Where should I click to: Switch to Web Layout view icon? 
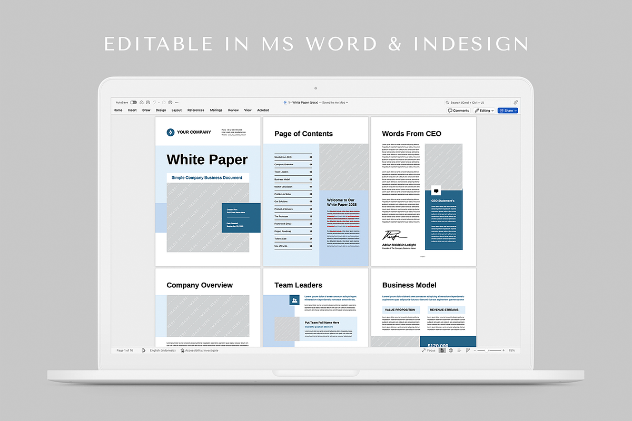pos(451,350)
